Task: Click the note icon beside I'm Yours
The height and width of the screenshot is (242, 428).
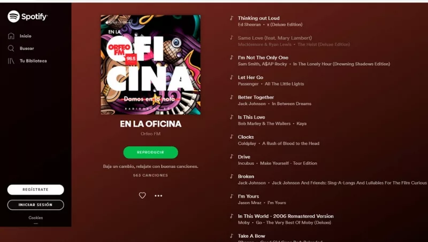Action: (x=232, y=196)
